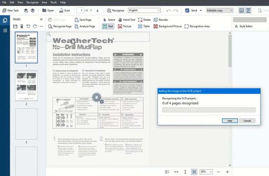The width and height of the screenshot is (269, 176).
Task: Click the fit height vertical arrows icon
Action: 185,172
